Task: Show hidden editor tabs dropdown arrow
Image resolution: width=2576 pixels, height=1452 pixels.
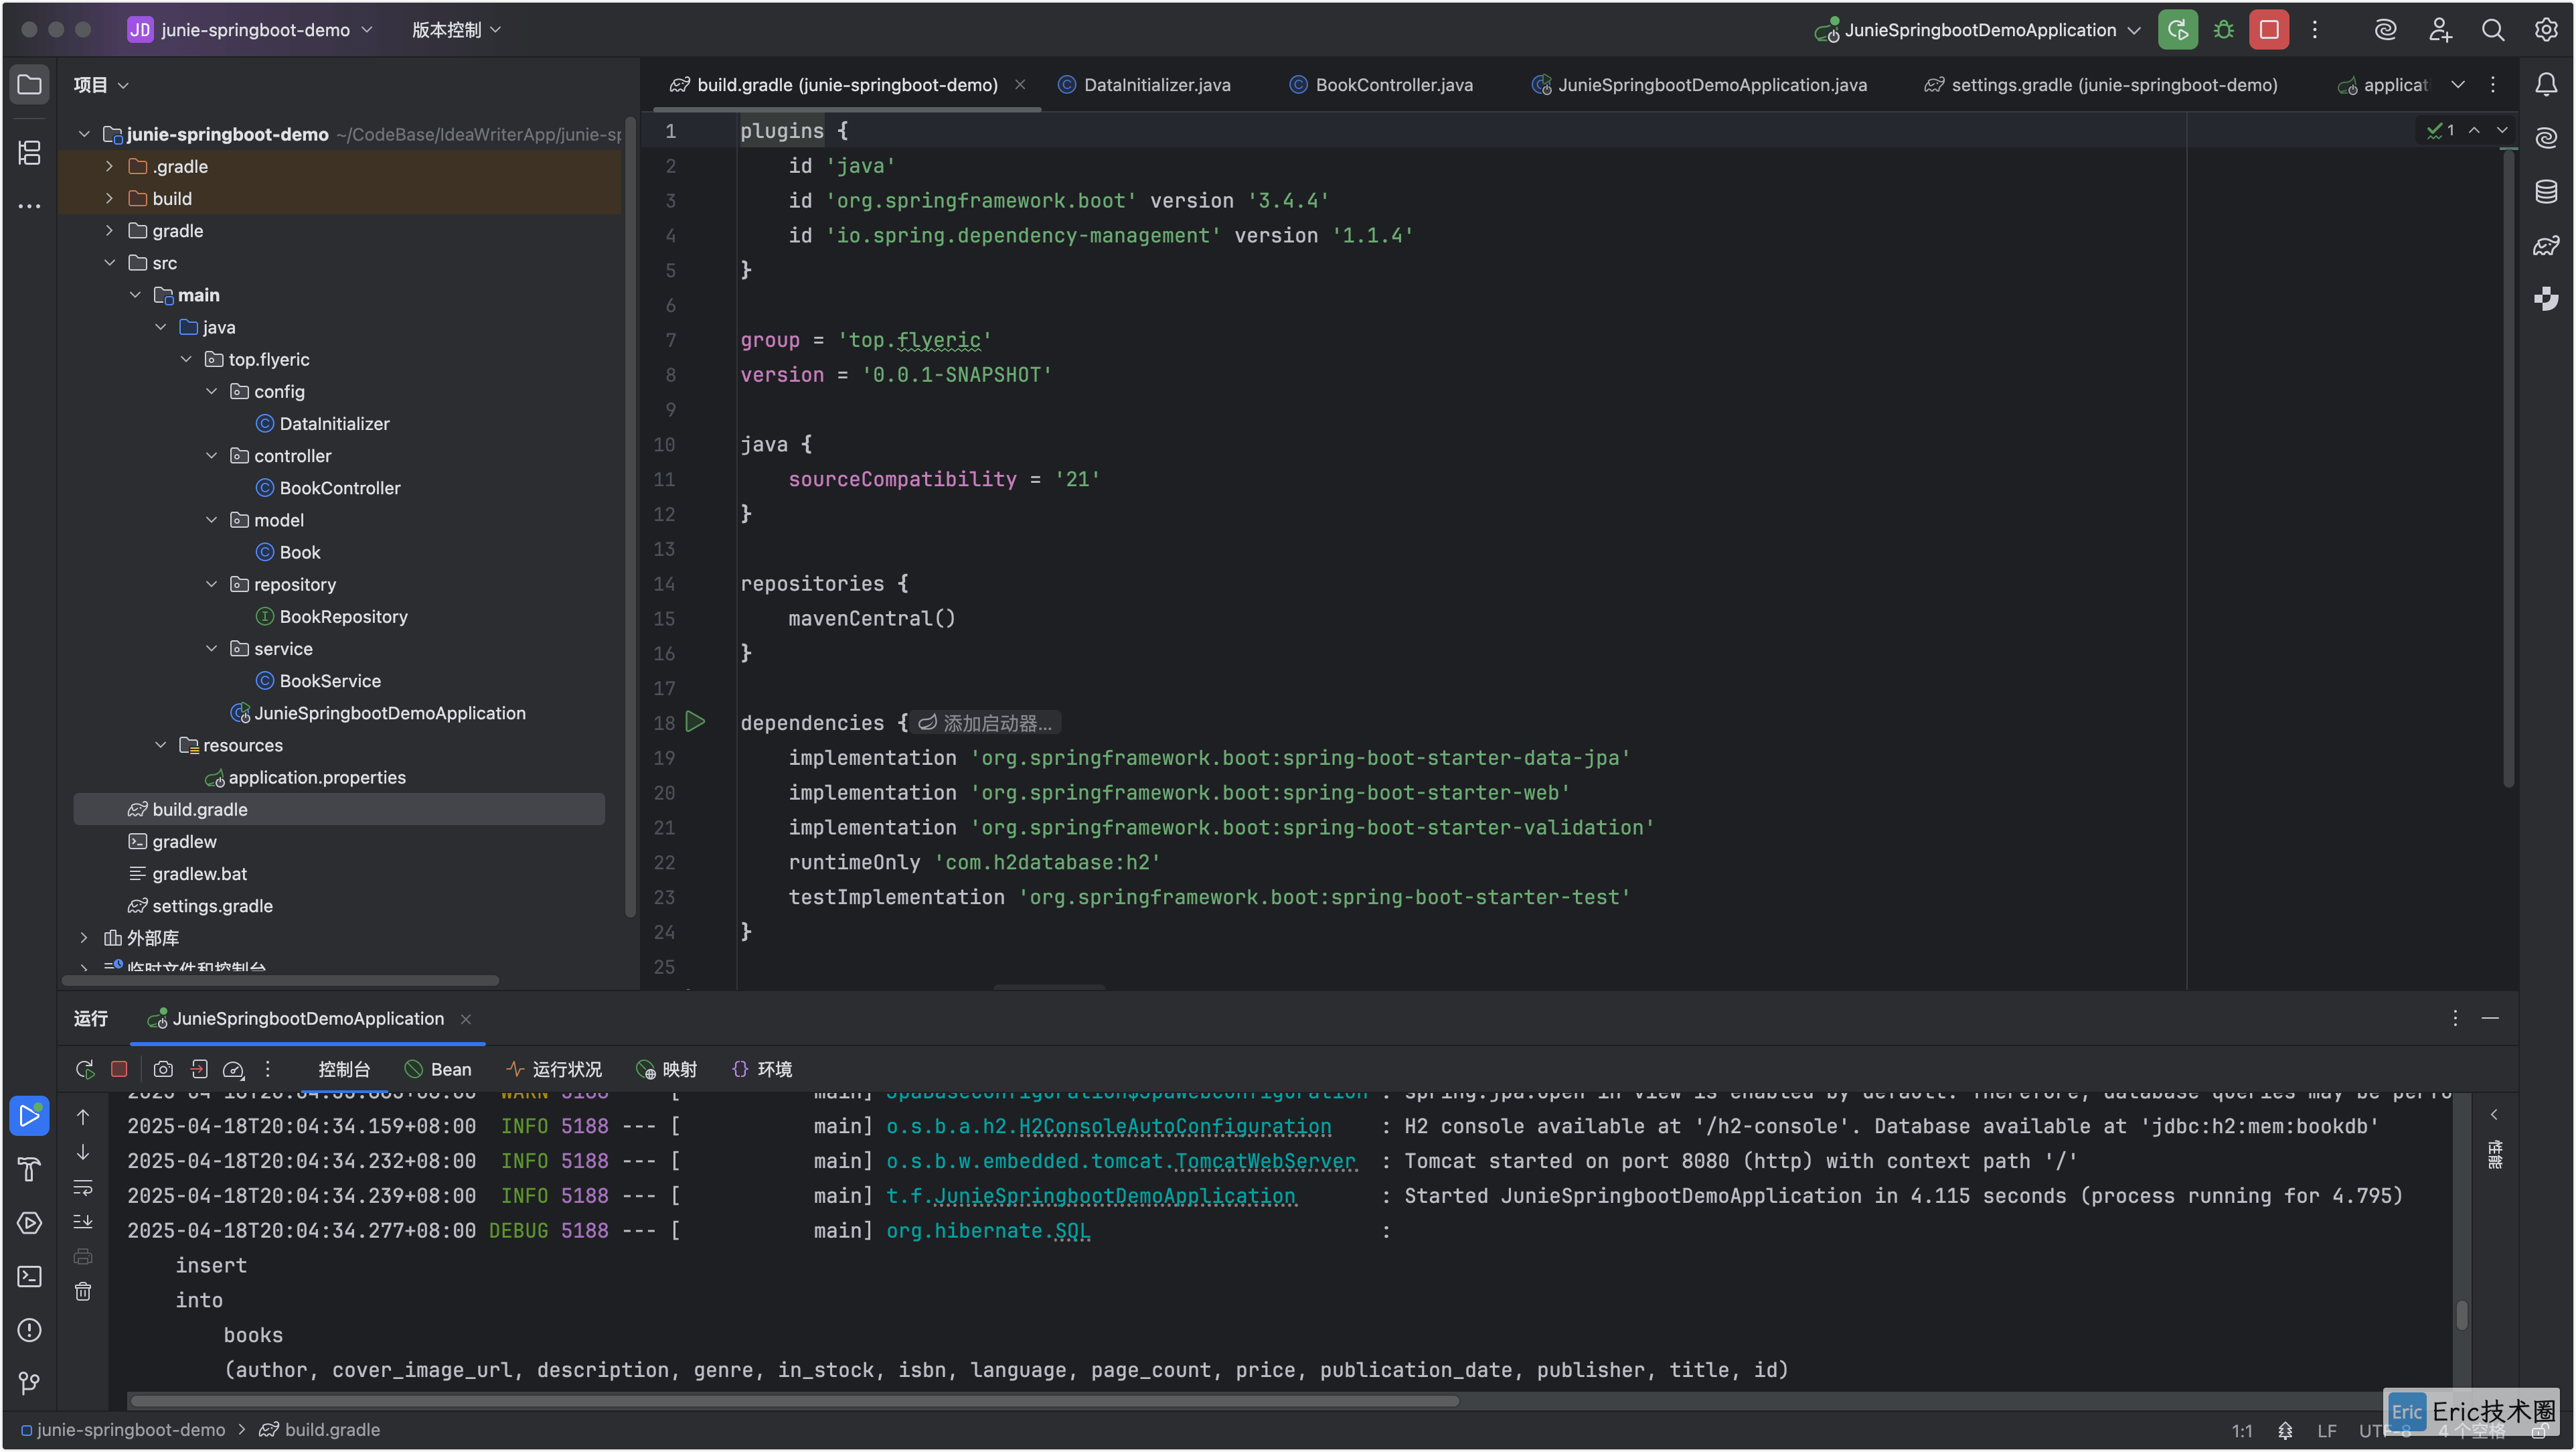Action: click(2458, 85)
